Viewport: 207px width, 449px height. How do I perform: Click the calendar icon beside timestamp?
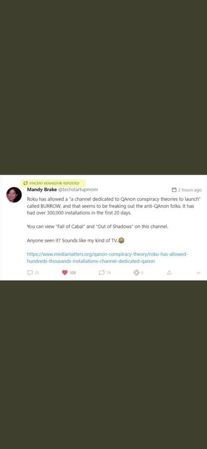174,190
